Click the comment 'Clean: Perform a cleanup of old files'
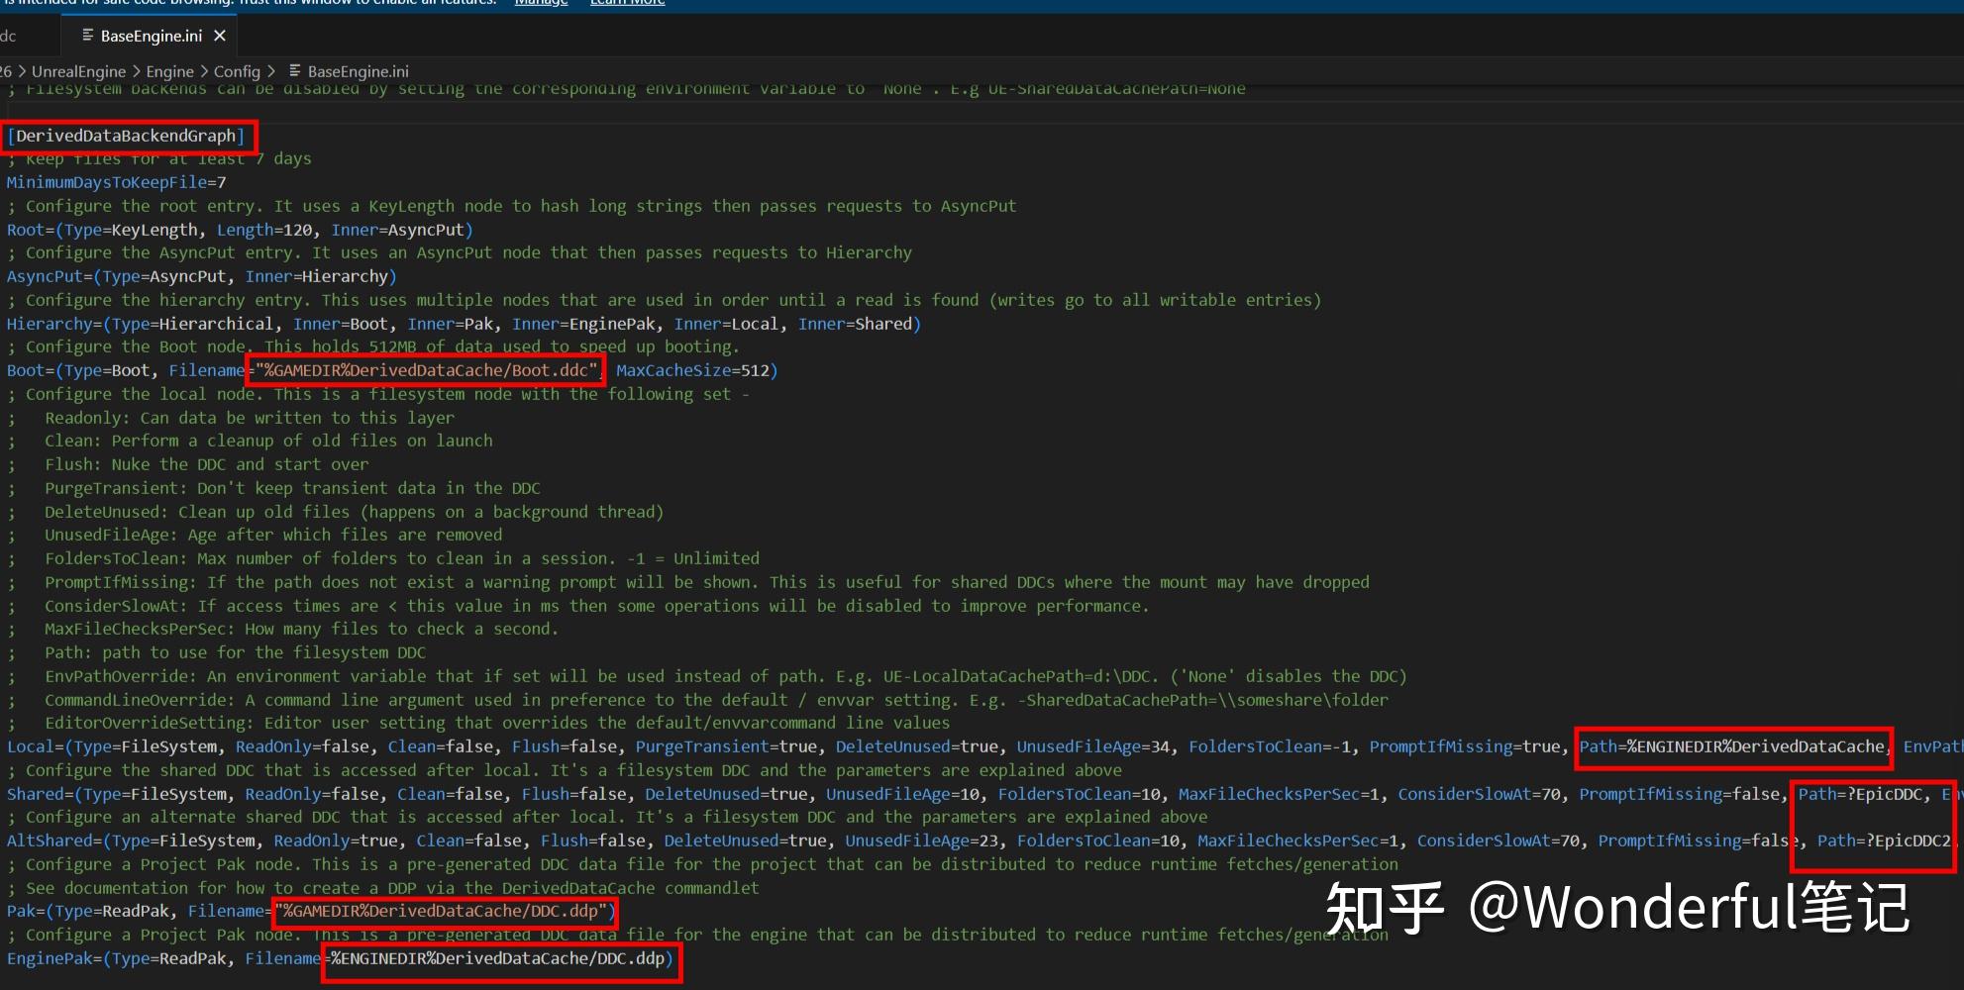 tap(250, 441)
